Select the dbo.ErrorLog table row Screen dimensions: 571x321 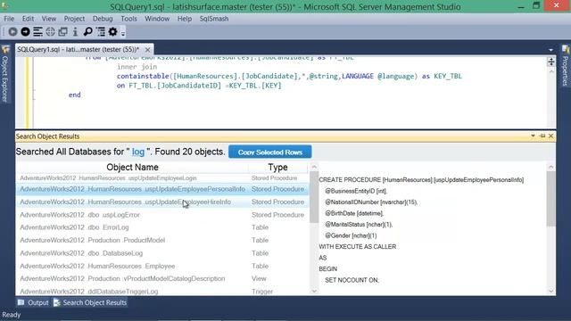[x=162, y=227]
